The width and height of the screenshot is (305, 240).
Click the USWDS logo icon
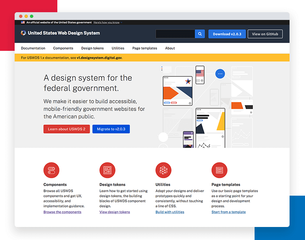pos(23,33)
